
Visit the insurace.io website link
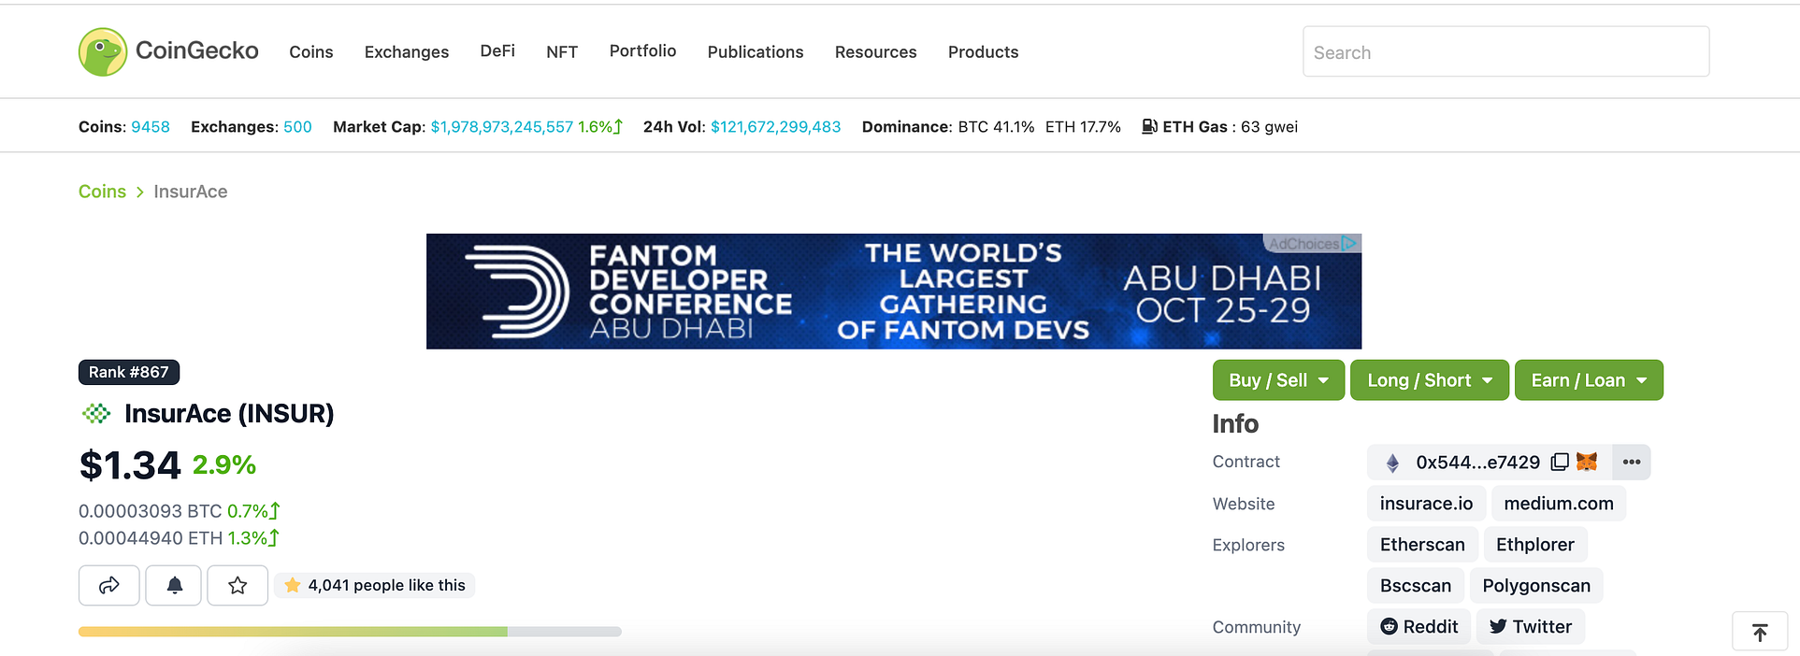[x=1426, y=504]
